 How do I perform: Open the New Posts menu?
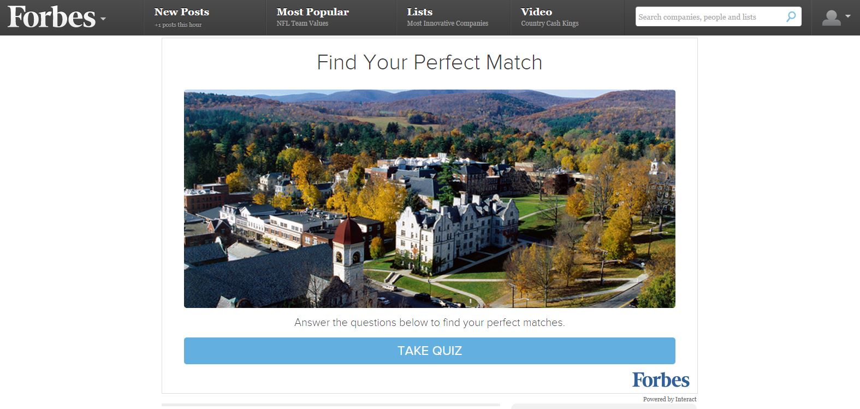pyautogui.click(x=181, y=11)
